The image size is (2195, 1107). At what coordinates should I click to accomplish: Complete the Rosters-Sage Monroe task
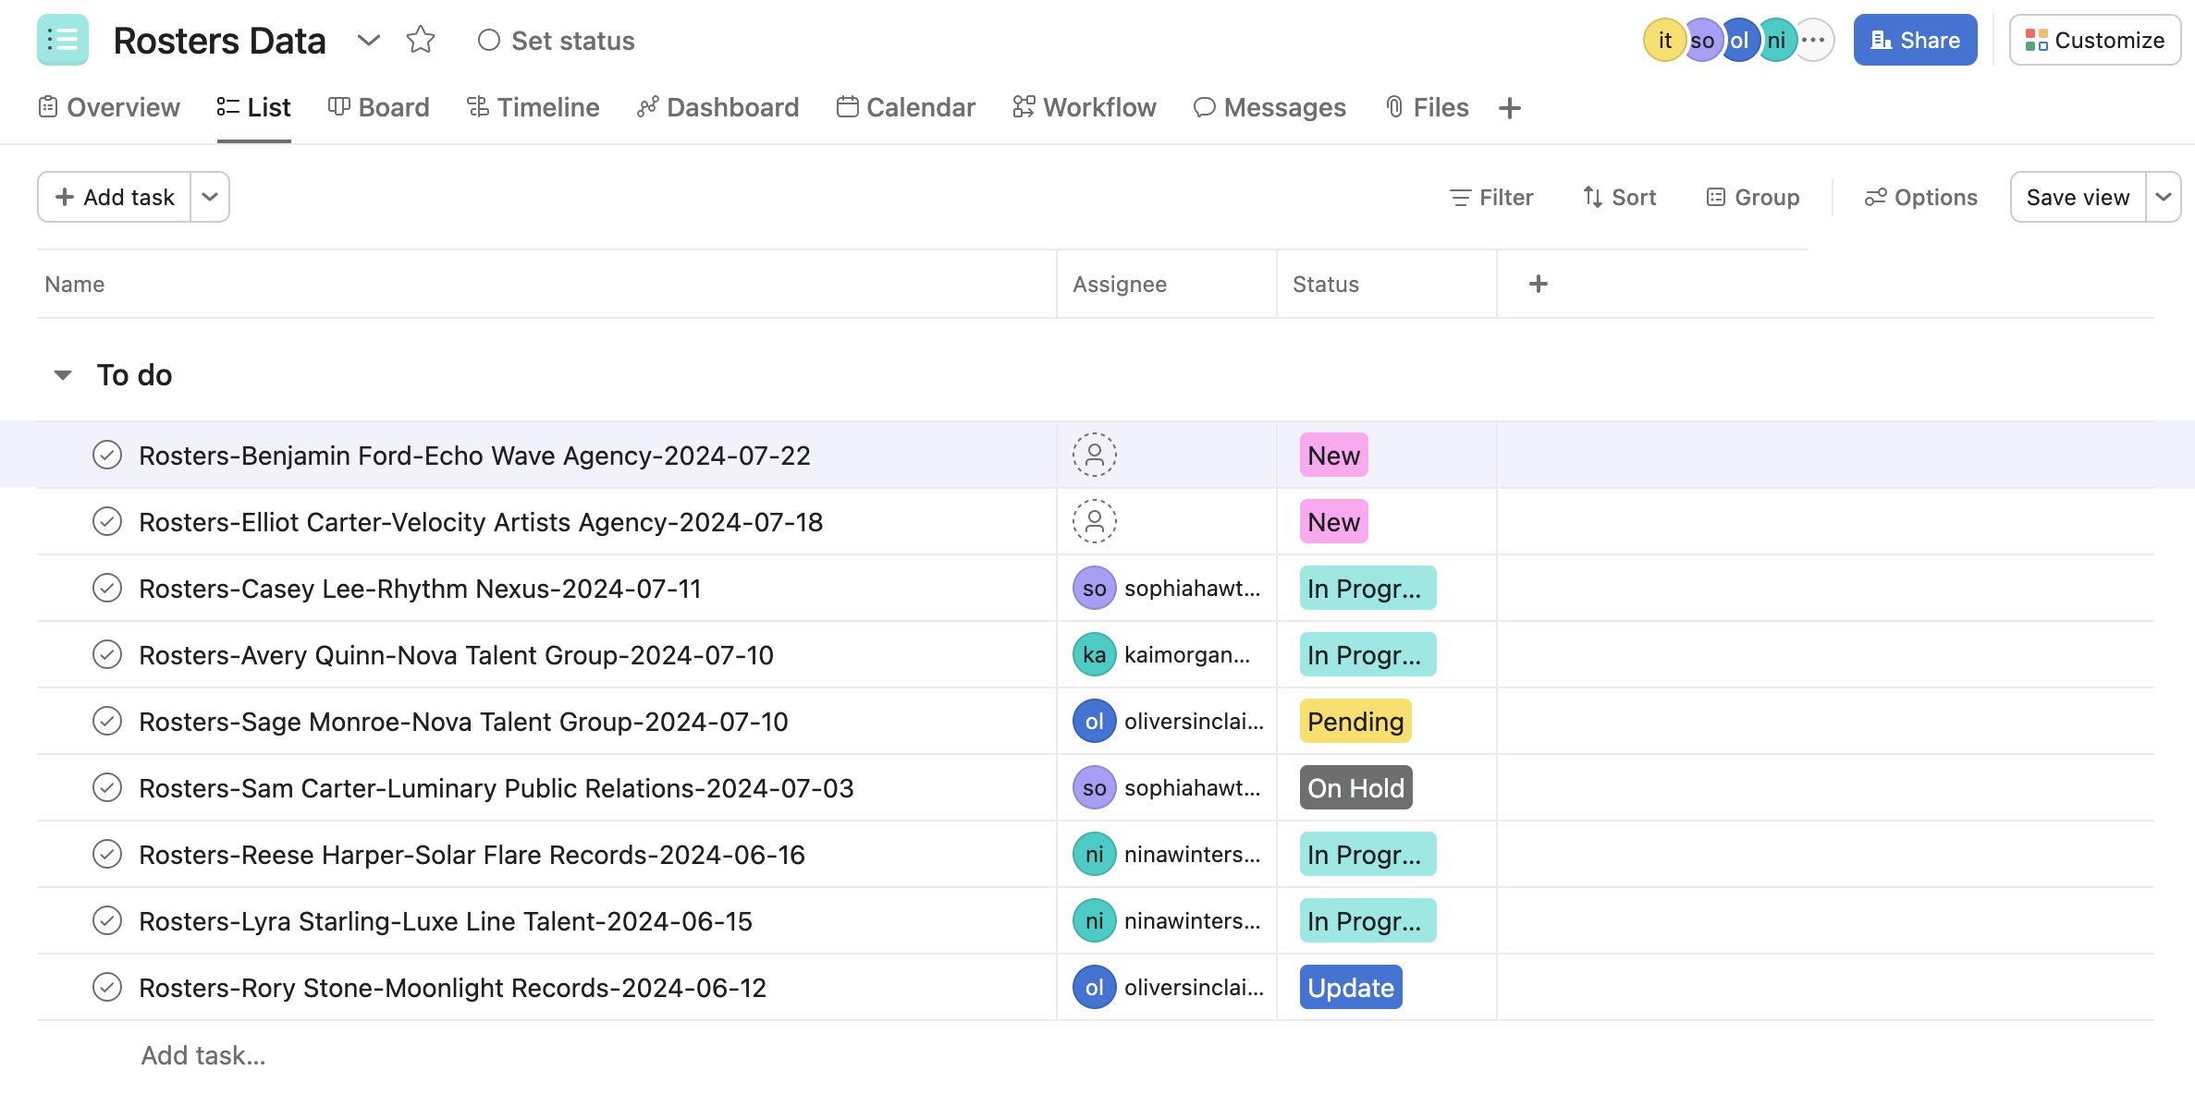pos(107,721)
